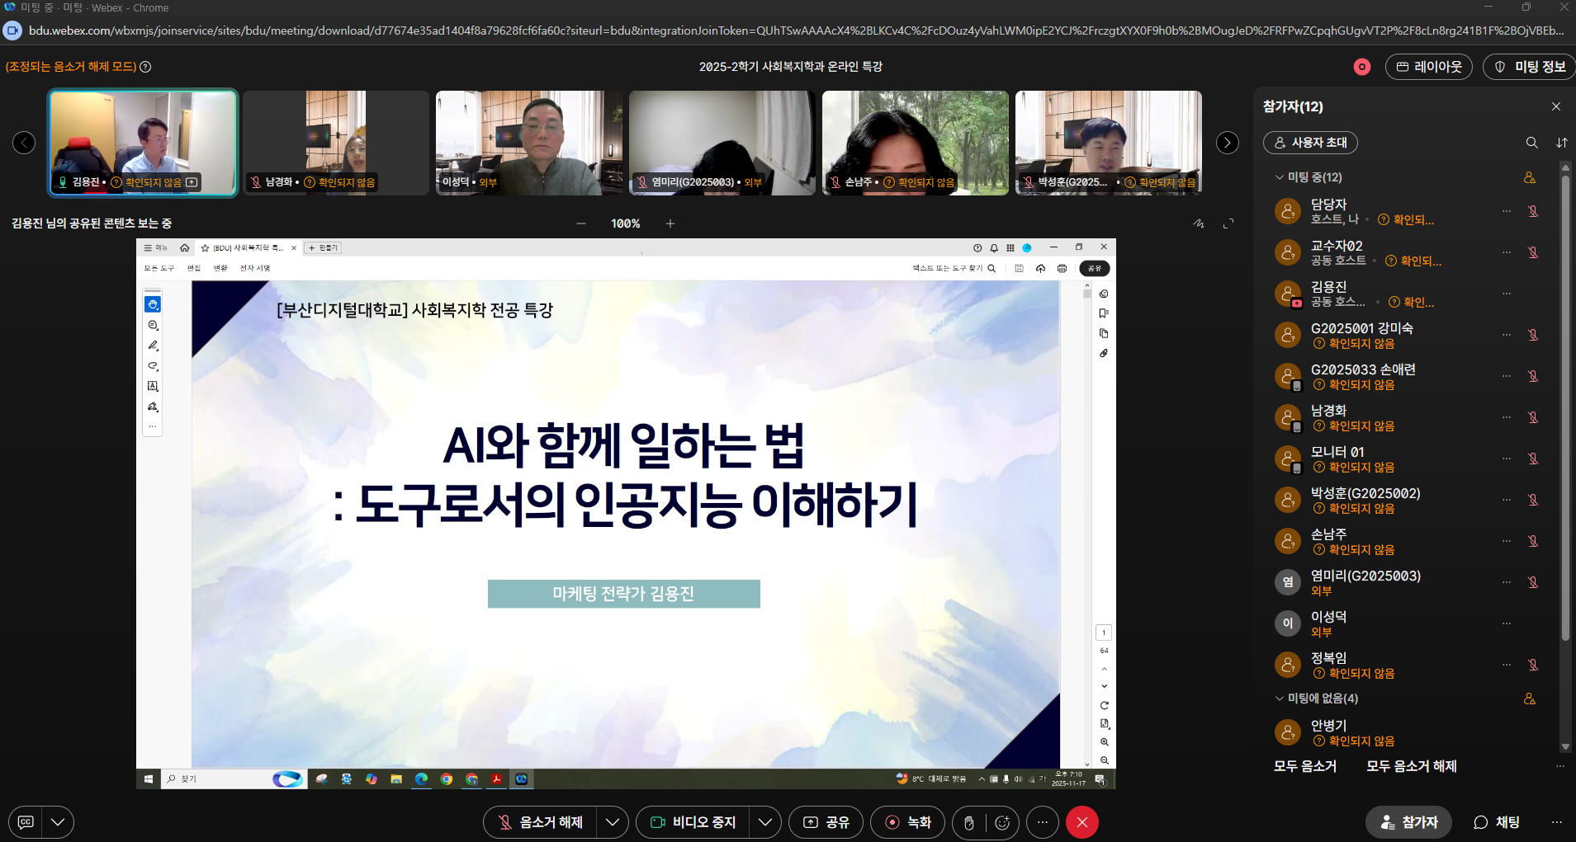Screen dimensions: 1576x842
Task: Search participants with magnifier icon
Action: click(1531, 143)
